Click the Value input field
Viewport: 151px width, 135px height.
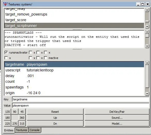(x=81, y=106)
